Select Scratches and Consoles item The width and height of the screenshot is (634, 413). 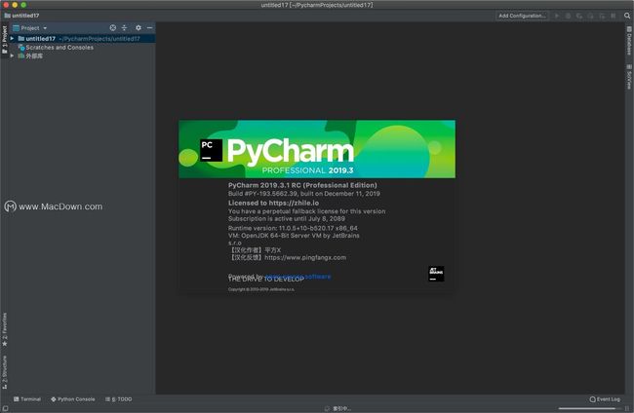(x=56, y=47)
